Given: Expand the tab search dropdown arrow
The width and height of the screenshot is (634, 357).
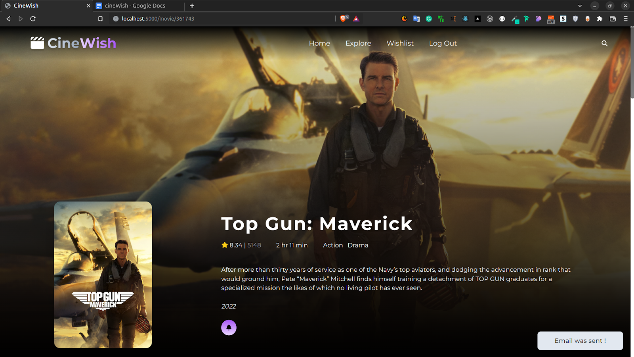Looking at the screenshot, I should 580,6.
